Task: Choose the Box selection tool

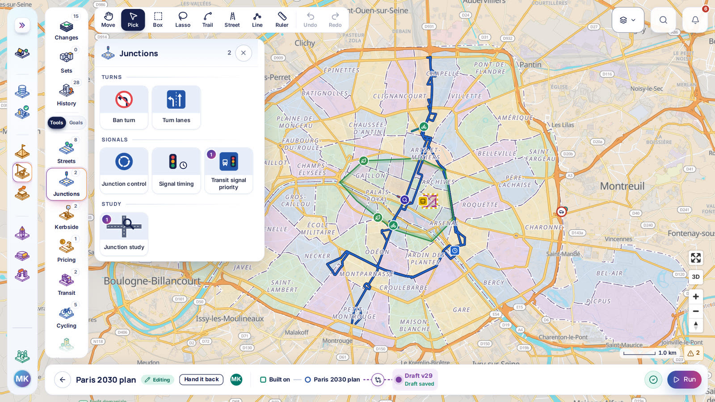Action: pyautogui.click(x=158, y=20)
